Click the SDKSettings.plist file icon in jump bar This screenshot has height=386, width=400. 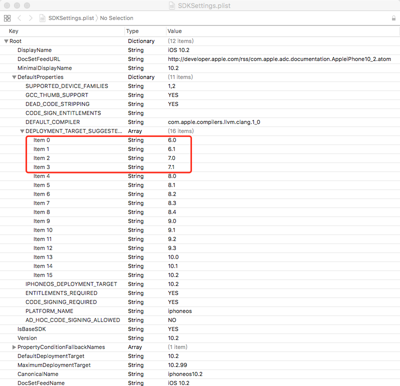coord(42,18)
